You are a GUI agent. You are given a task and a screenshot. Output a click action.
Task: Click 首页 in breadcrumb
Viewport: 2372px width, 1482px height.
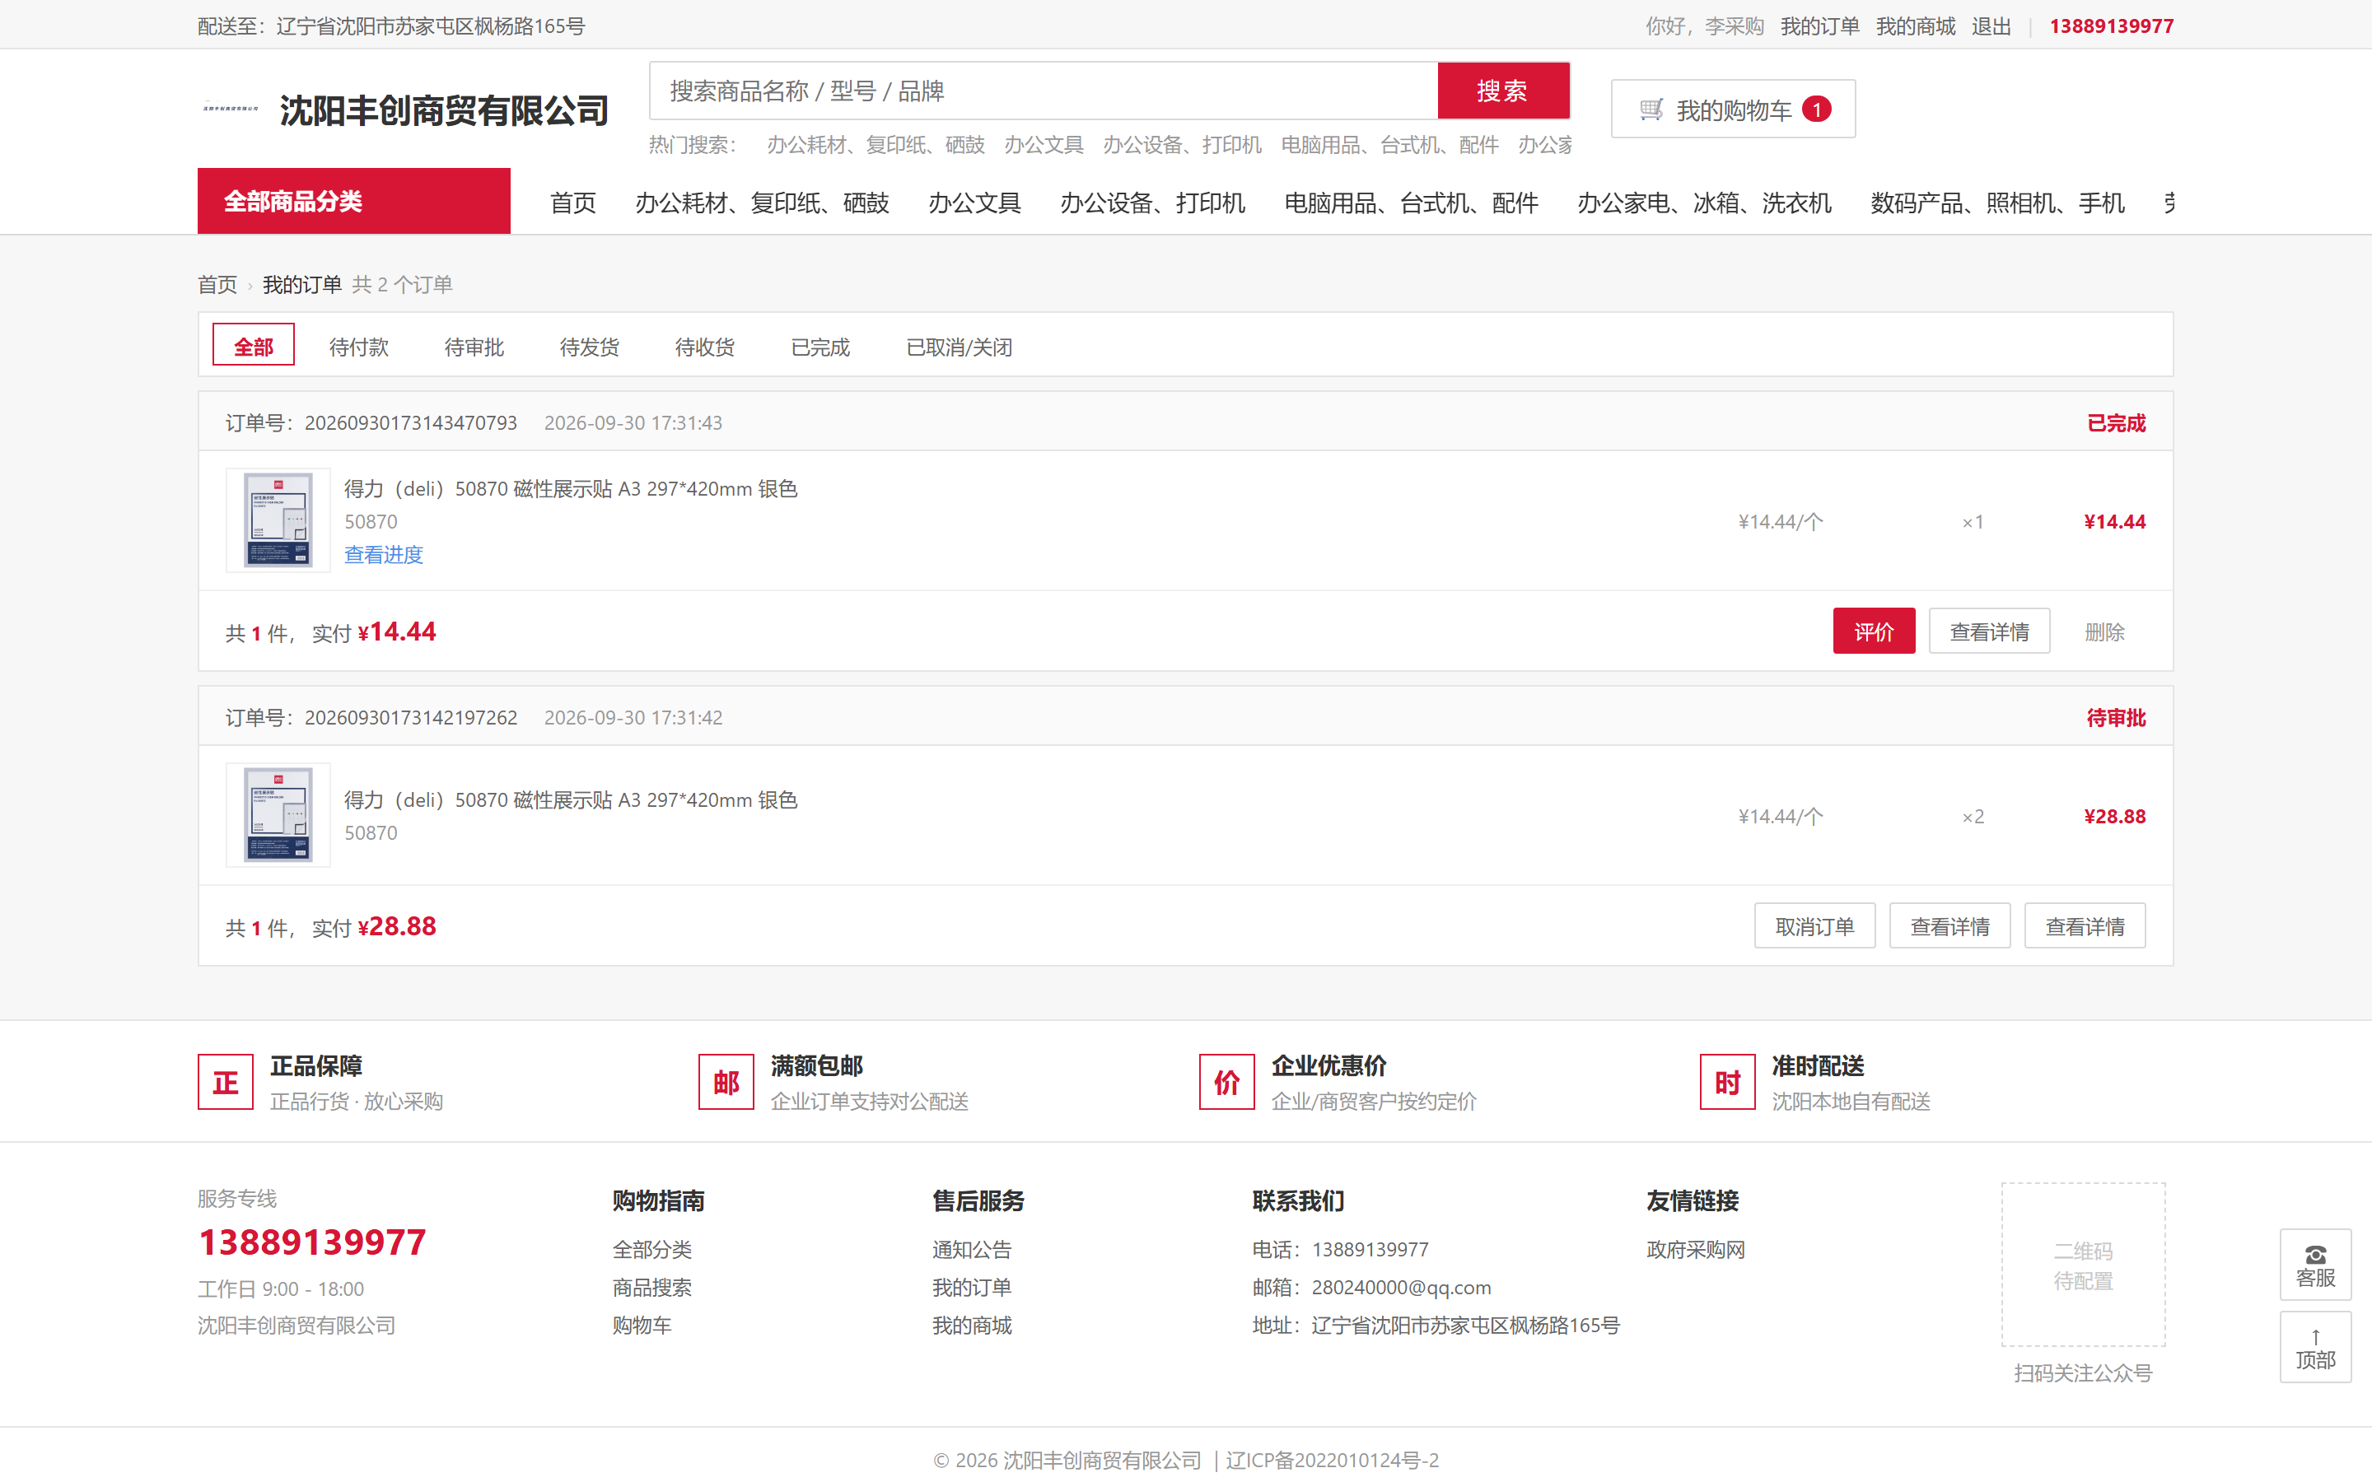tap(217, 284)
